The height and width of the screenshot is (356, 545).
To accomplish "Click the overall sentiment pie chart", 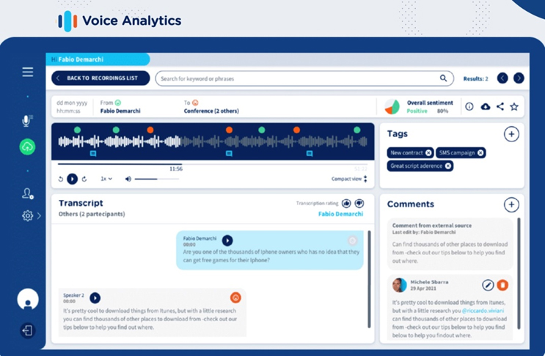I will 392,106.
